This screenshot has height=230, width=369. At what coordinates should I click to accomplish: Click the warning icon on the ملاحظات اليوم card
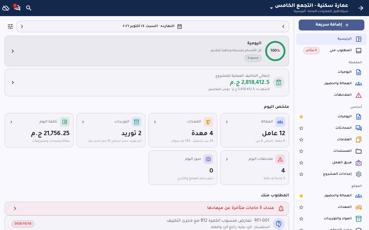280,159
